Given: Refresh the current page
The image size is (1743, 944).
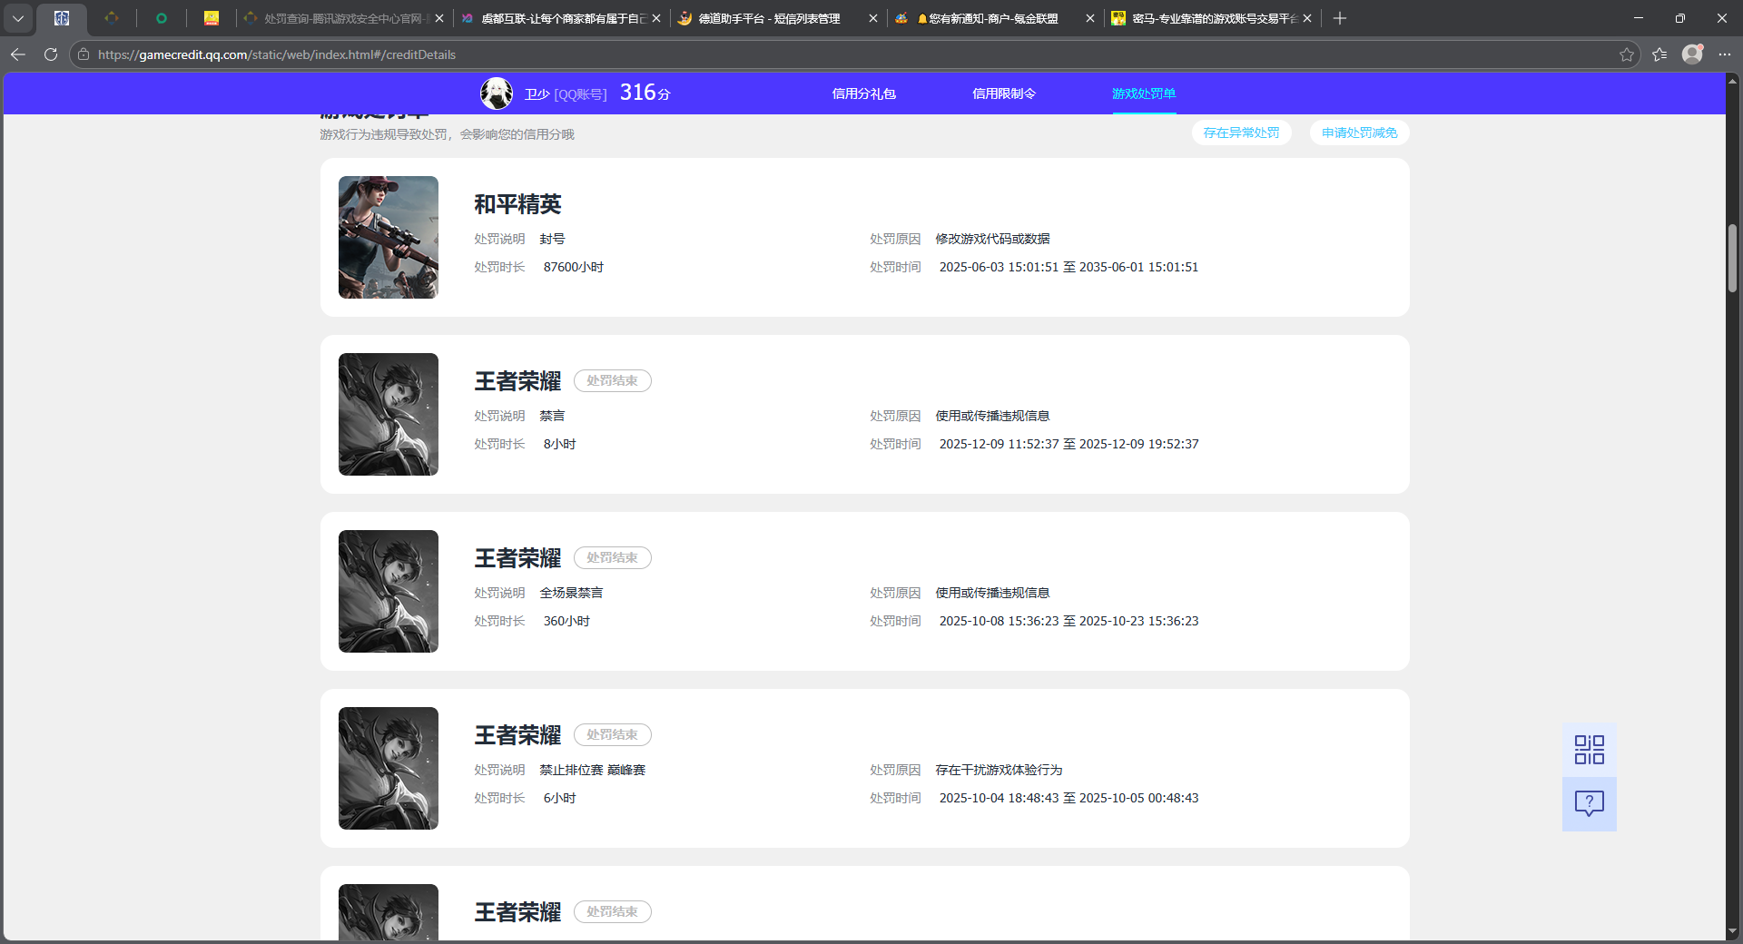Looking at the screenshot, I should (51, 54).
